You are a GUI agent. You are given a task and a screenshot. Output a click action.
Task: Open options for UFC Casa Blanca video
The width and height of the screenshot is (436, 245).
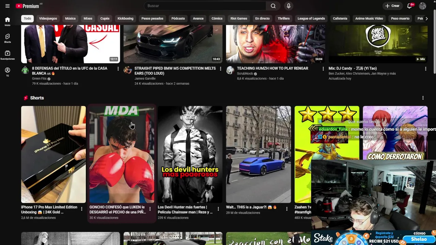click(x=118, y=69)
